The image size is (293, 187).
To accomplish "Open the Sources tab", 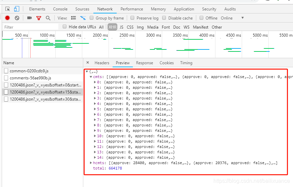I will point(82,9).
